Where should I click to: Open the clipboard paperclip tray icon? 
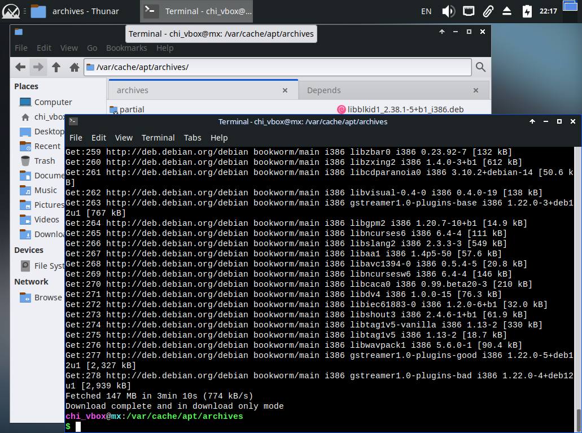488,11
